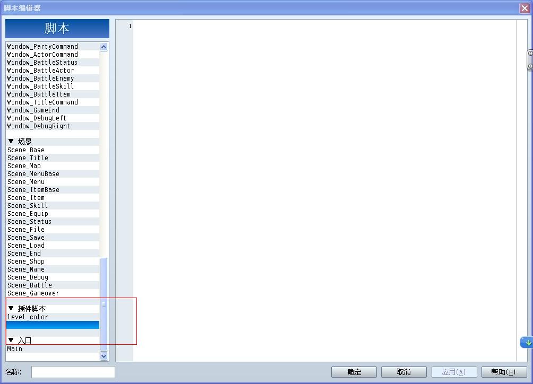This screenshot has width=533, height=384.
Task: Collapse the 插件脚本 section triangle
Action: pyautogui.click(x=11, y=308)
